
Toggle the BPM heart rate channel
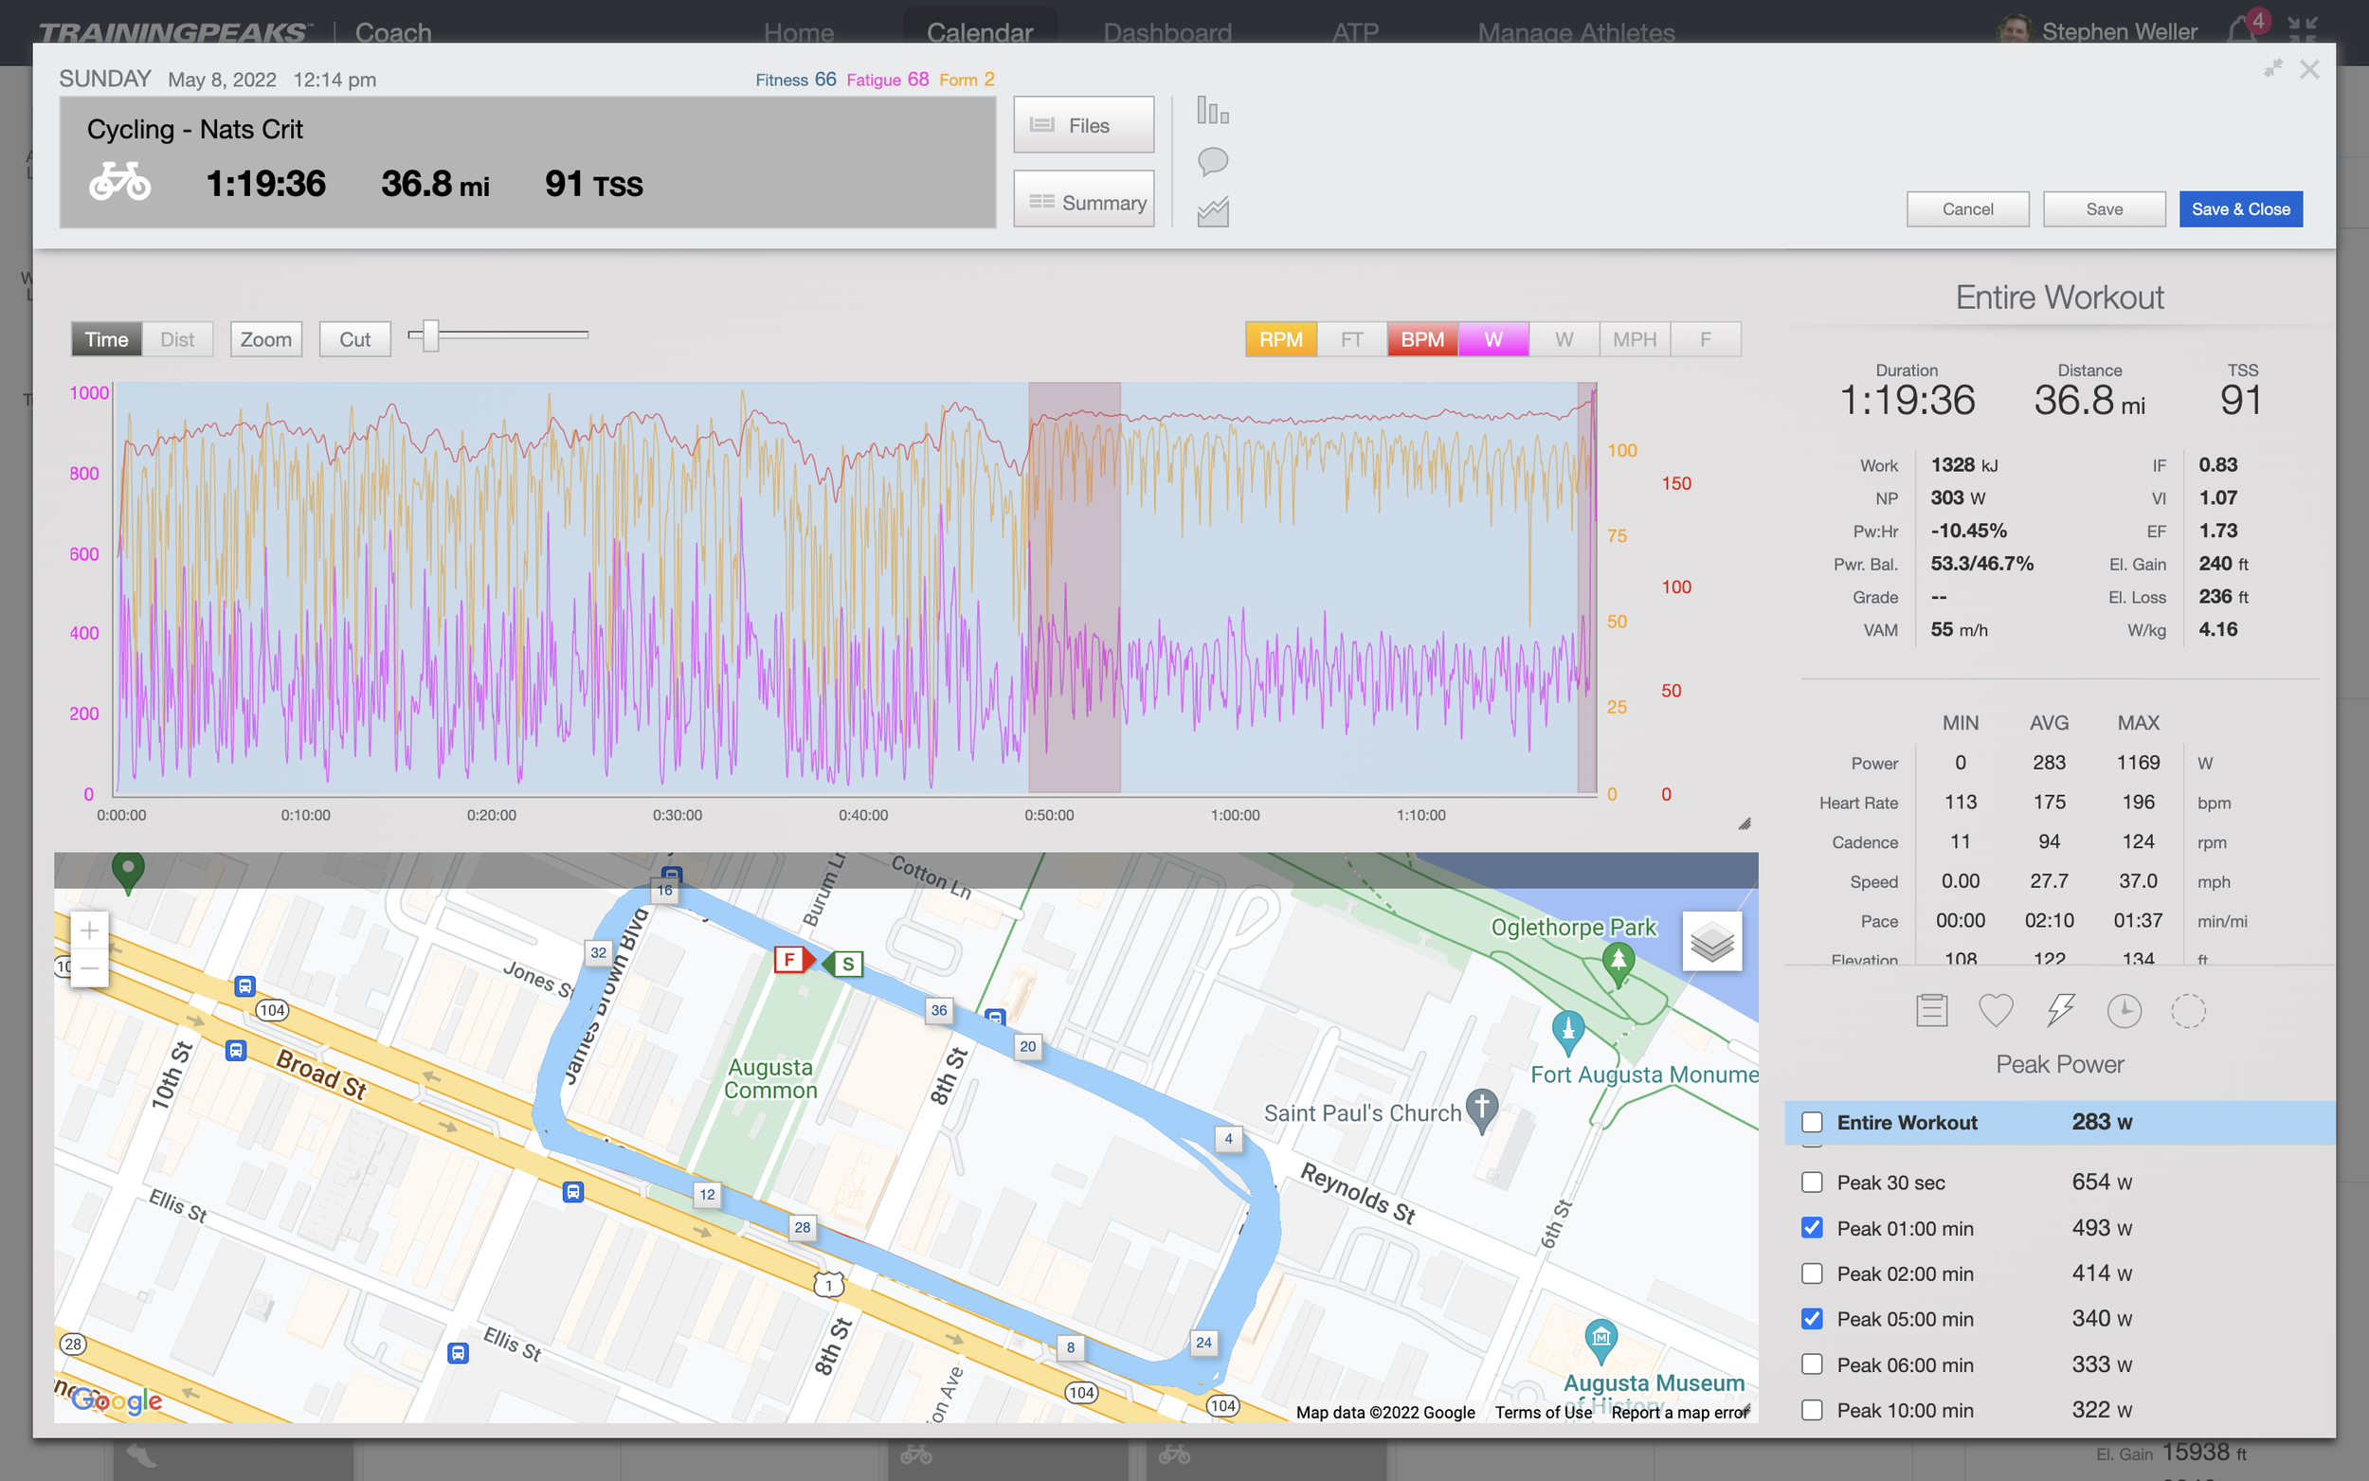coord(1422,339)
